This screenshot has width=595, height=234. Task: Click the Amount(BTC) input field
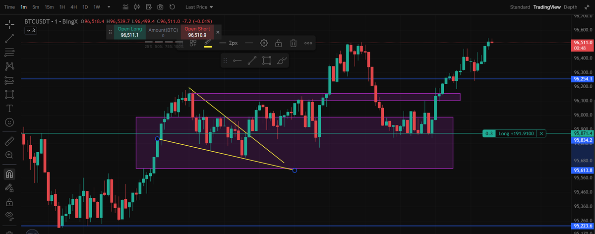coord(163,32)
